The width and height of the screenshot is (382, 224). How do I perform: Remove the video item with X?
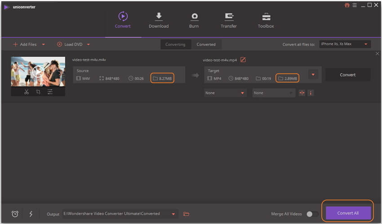click(378, 53)
